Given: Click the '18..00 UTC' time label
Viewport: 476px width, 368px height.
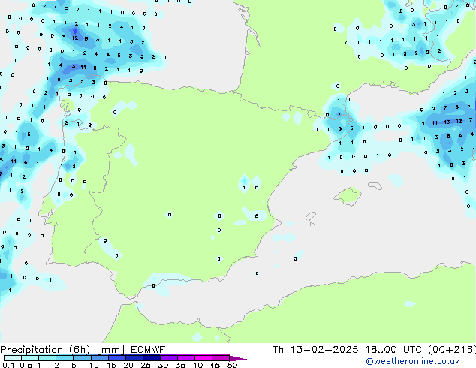Looking at the screenshot, I should (x=393, y=350).
